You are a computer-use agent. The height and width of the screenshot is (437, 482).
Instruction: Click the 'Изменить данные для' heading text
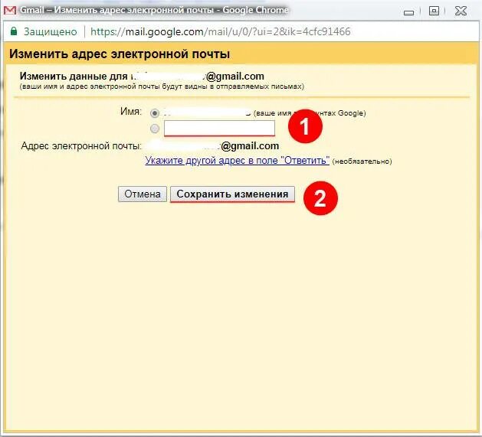tap(74, 77)
